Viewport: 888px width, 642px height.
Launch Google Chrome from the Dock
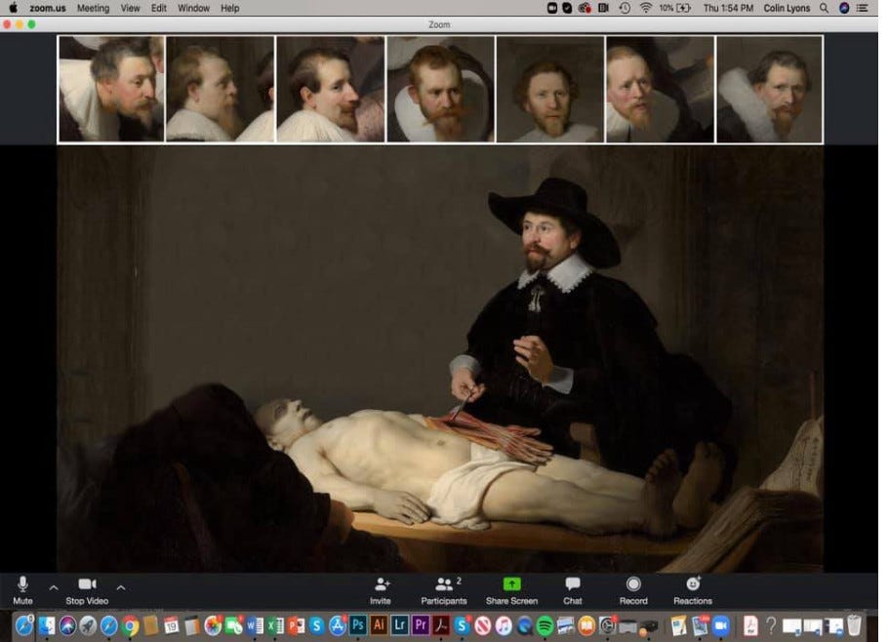(x=130, y=626)
